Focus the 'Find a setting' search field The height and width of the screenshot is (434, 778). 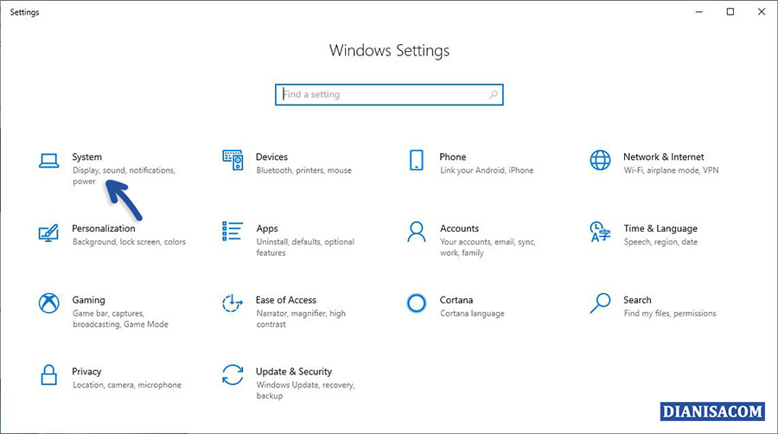tap(389, 94)
